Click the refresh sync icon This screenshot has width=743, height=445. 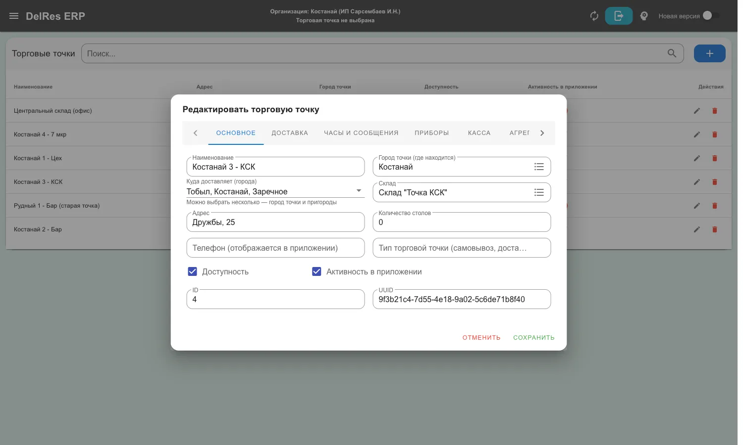click(594, 16)
